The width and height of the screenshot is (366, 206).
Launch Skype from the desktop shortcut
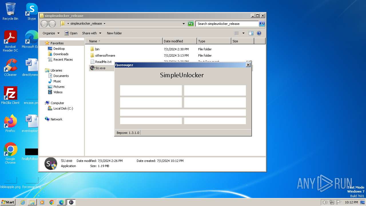(x=32, y=11)
